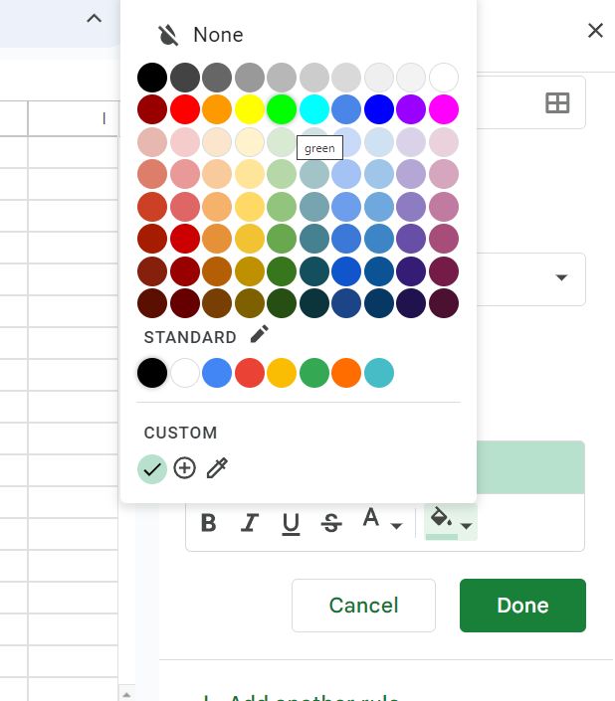Pick the white swatch in the top row

pos(444,78)
